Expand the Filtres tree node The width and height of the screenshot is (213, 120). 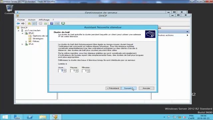(x=26, y=41)
